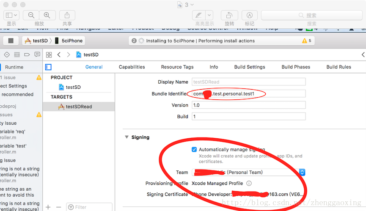Click the Preview share button
Screen dimensions: 366x211
[x=67, y=15]
